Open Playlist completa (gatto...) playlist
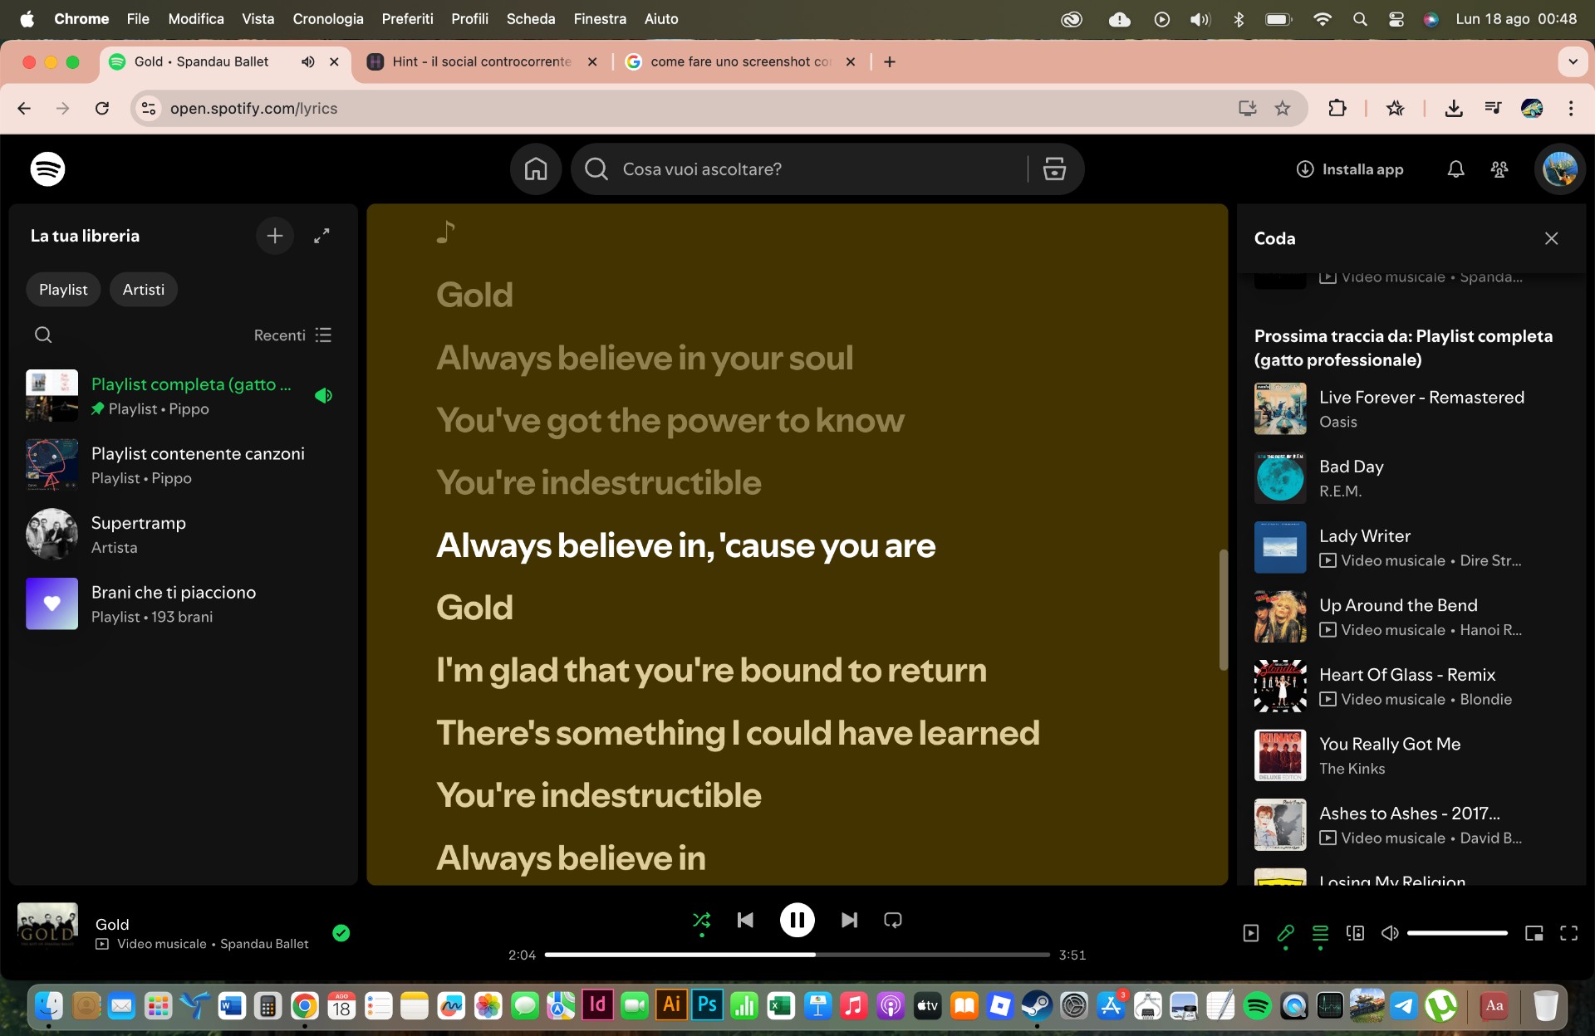Viewport: 1595px width, 1036px height. click(183, 396)
